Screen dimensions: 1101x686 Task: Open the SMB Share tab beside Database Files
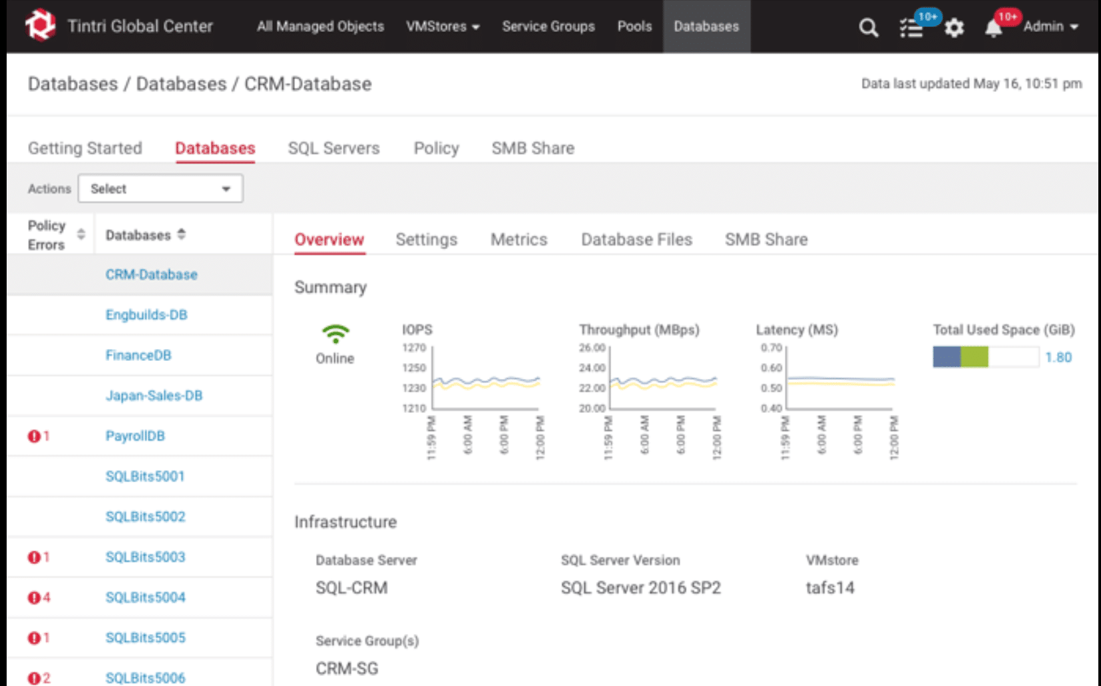pos(766,240)
